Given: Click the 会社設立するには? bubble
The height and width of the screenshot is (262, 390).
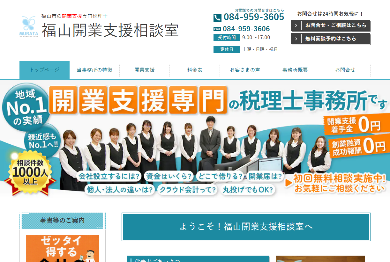Looking at the screenshot, I should (109, 176).
